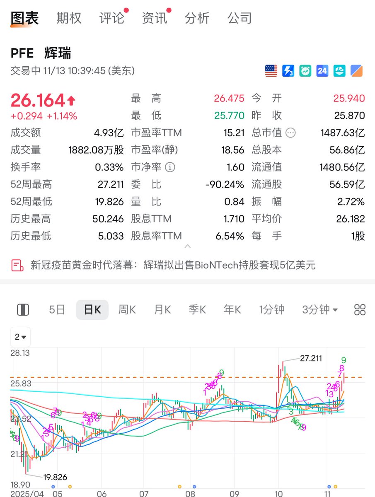This screenshot has height=497, width=375.
Task: Tap the blue and orange diagonal icon
Action: [357, 71]
